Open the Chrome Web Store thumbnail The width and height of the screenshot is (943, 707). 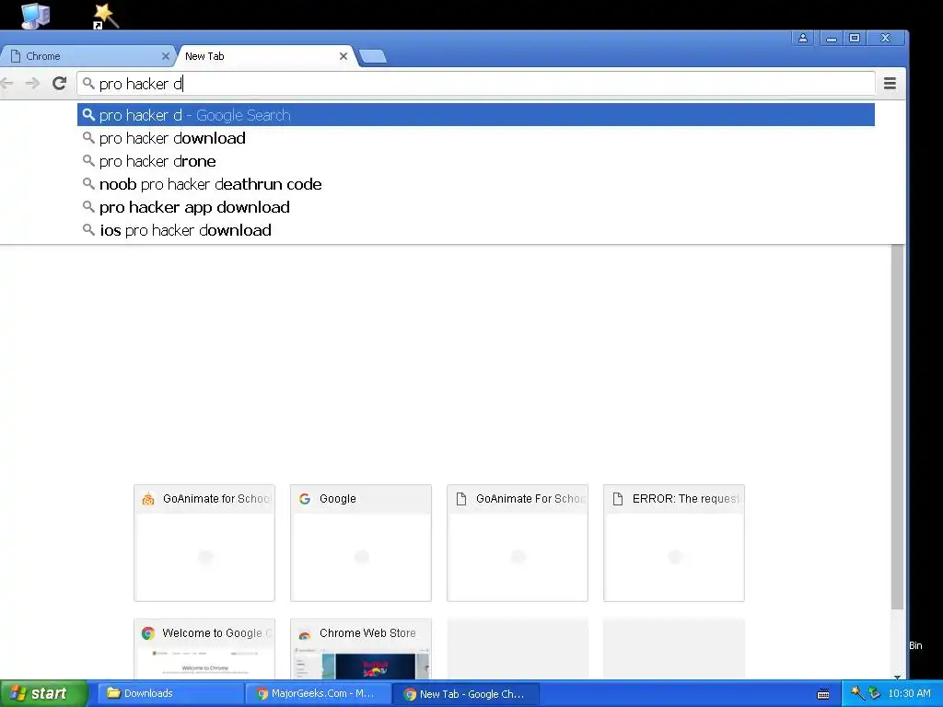[361, 649]
